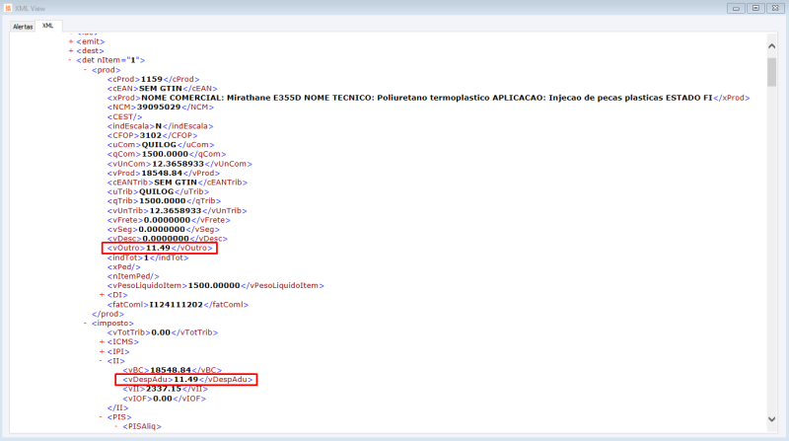Expand the DI node
The height and width of the screenshot is (441, 789).
point(102,295)
